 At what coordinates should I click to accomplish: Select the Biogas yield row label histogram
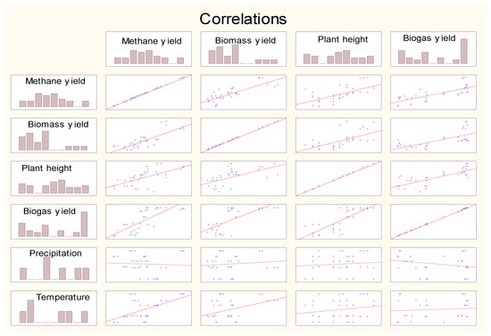click(54, 222)
